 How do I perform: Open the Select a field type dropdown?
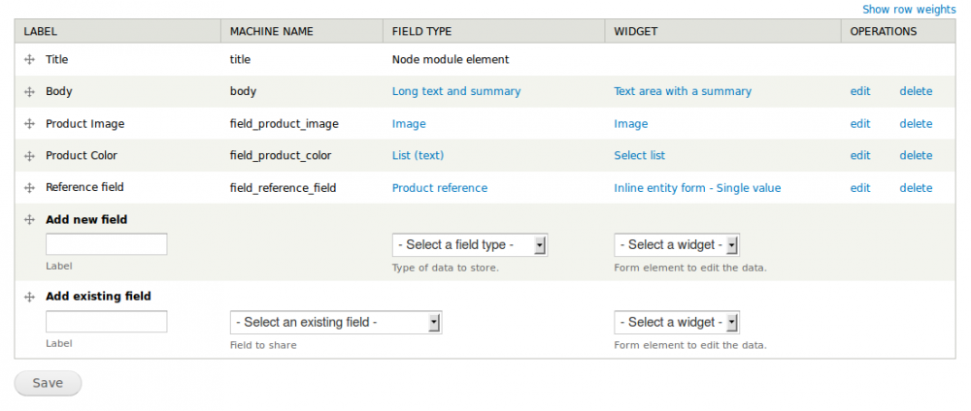[469, 245]
